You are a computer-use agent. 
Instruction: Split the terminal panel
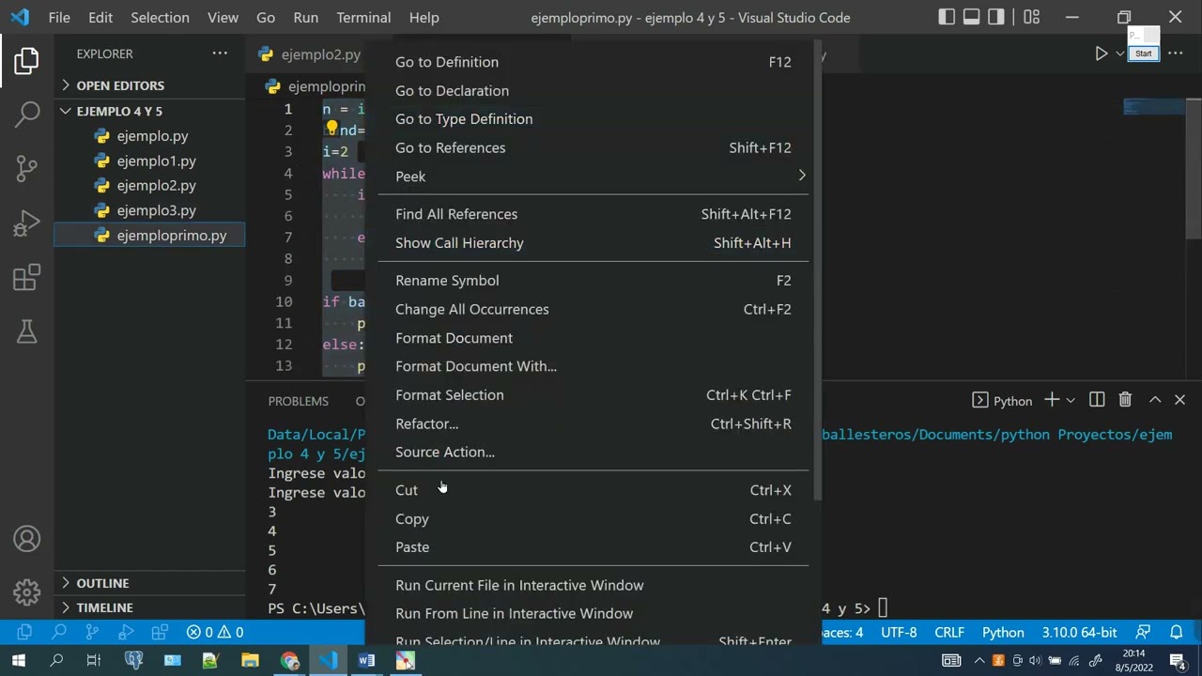[1097, 400]
